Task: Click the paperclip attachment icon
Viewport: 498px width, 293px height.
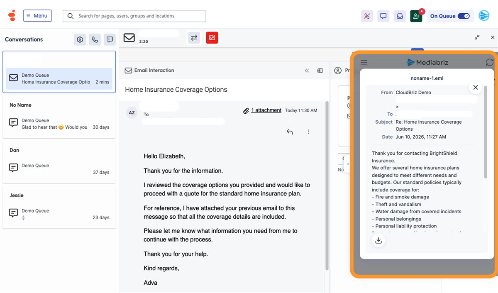Action: [x=246, y=110]
